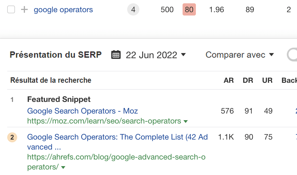Image resolution: width=297 pixels, height=175 pixels.
Task: Toggle selection of the google operators row
Action: pyautogui.click(x=11, y=9)
